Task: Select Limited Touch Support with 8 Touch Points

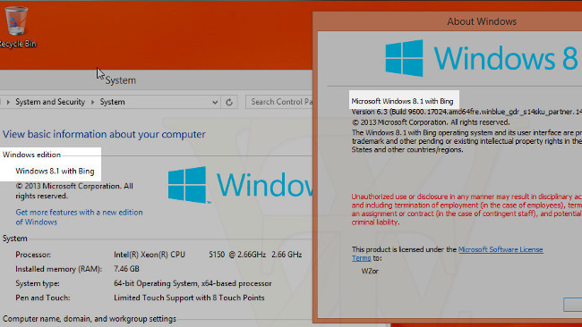Action: click(x=189, y=298)
